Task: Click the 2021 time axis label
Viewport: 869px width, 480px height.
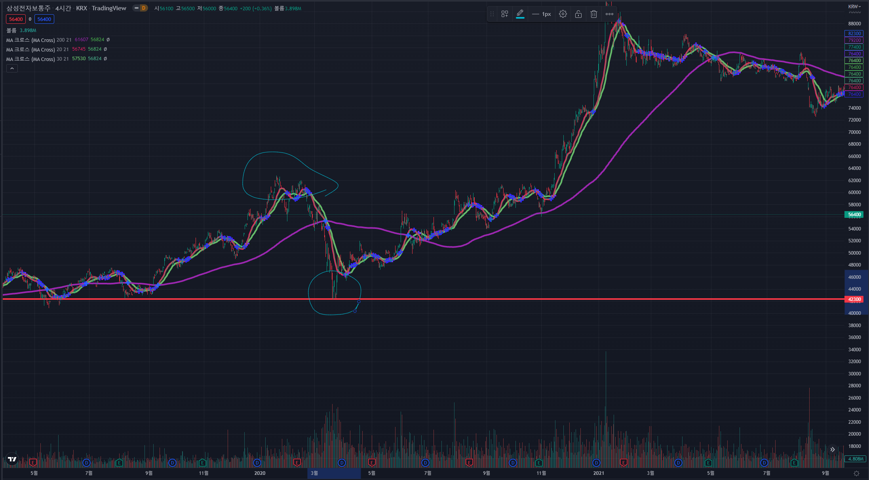Action: coord(599,473)
